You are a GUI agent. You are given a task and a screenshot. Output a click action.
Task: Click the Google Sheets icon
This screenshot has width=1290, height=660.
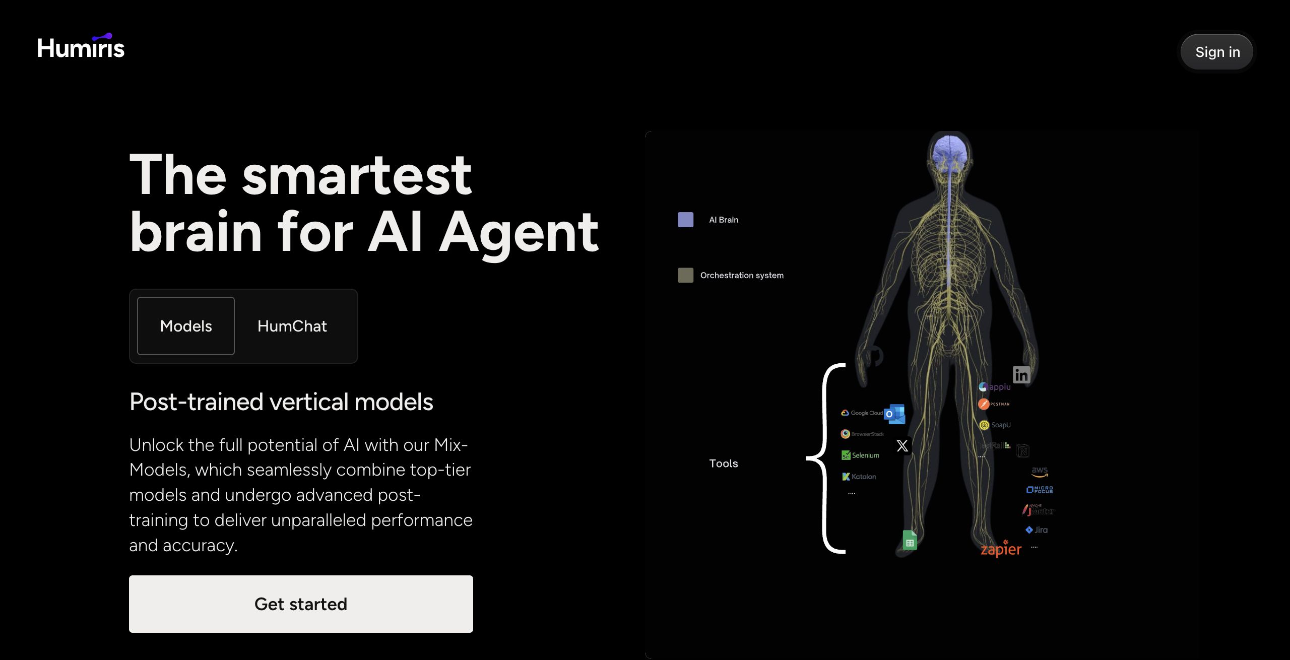[x=910, y=541]
